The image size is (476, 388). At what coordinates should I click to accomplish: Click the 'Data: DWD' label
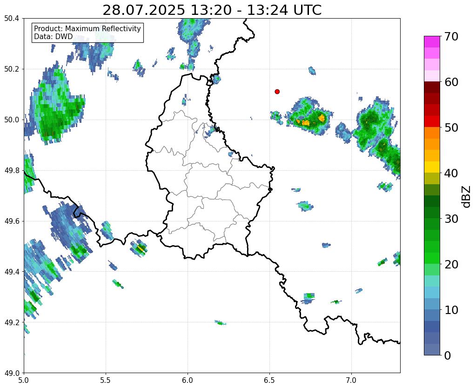click(x=53, y=37)
